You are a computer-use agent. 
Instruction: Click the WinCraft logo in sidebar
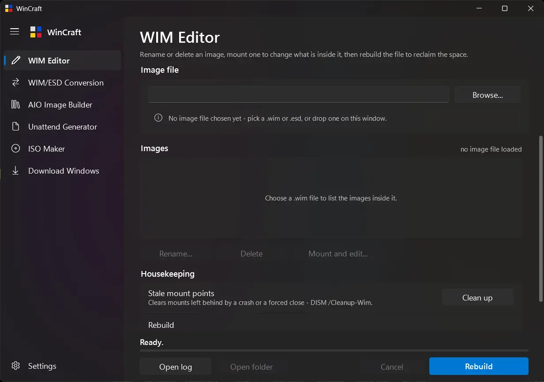tap(36, 32)
